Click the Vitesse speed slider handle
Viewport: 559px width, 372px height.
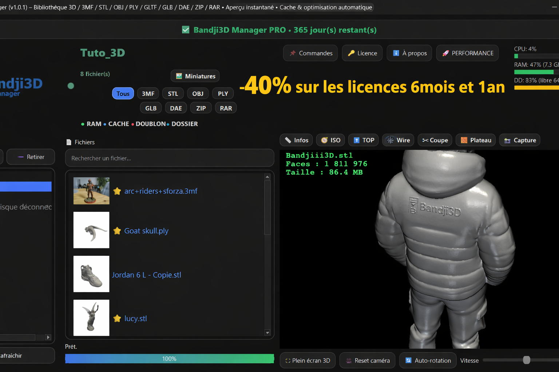point(527,360)
